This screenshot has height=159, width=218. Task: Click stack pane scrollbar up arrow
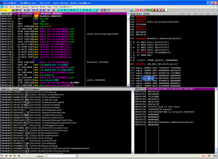click(216, 89)
